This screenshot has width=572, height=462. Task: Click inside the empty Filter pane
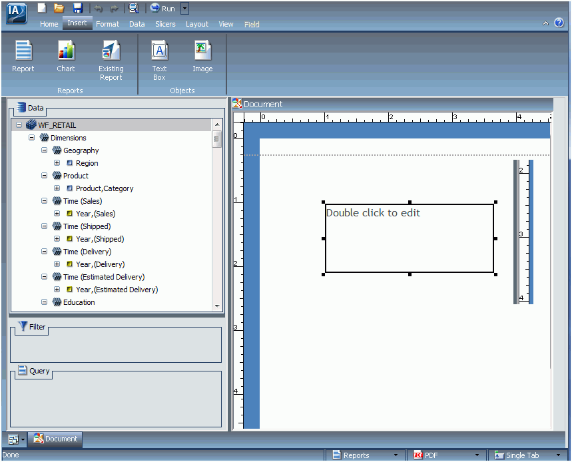(116, 346)
